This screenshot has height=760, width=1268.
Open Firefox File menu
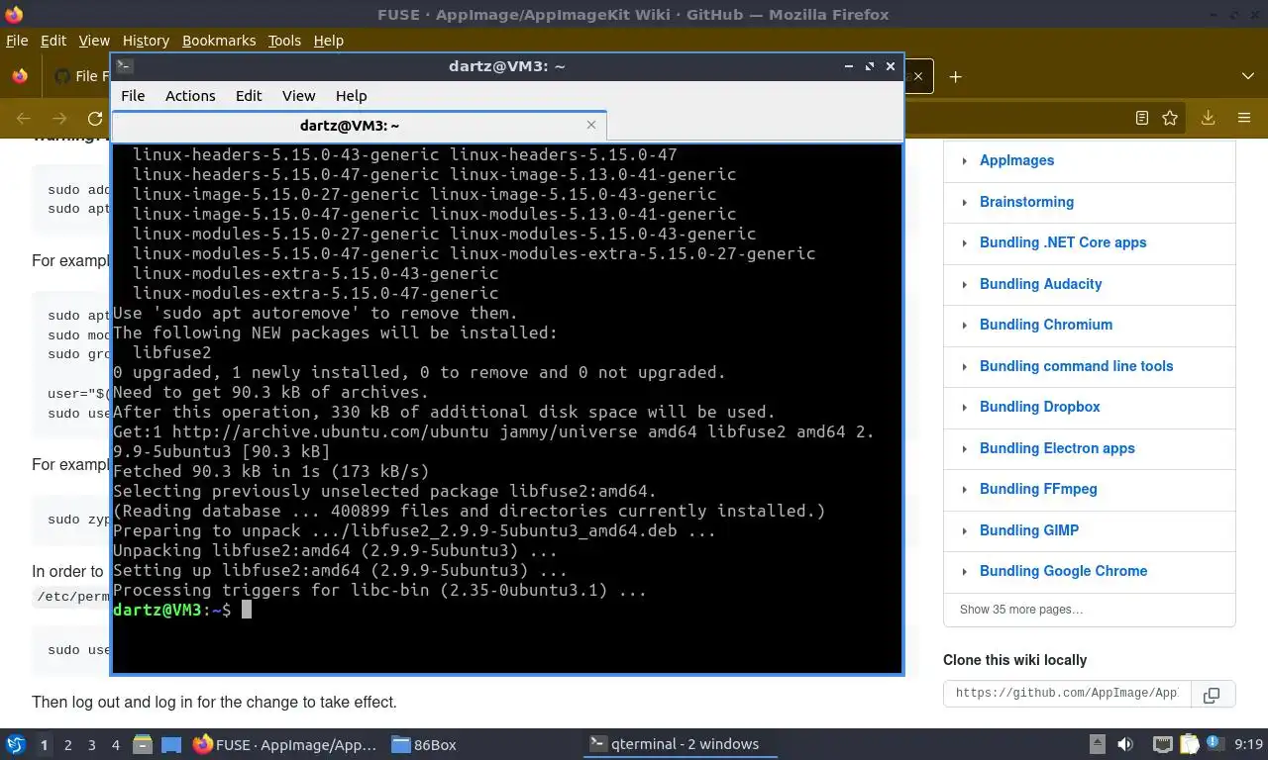click(17, 41)
